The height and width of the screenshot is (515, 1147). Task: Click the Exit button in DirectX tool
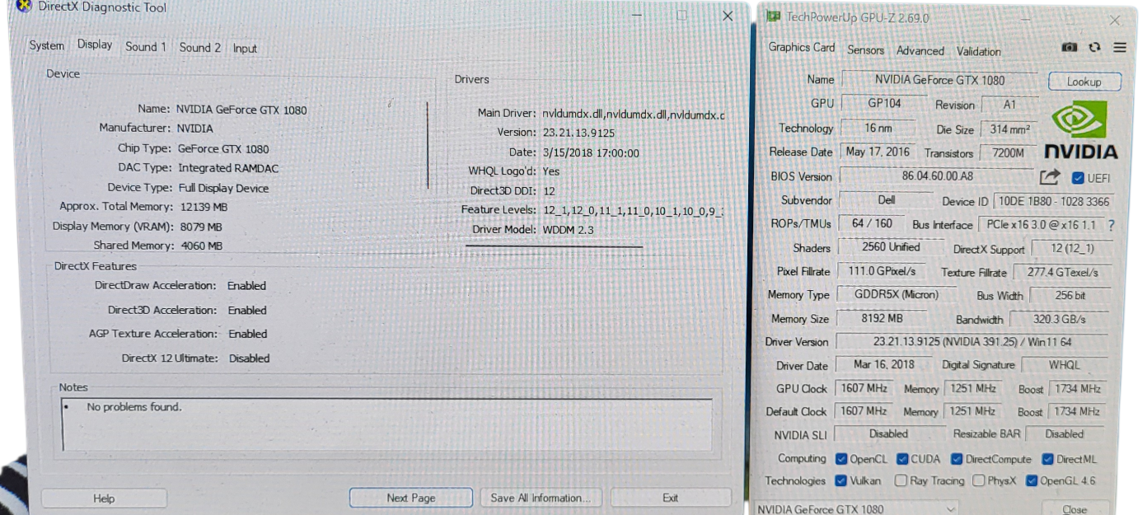pos(671,498)
